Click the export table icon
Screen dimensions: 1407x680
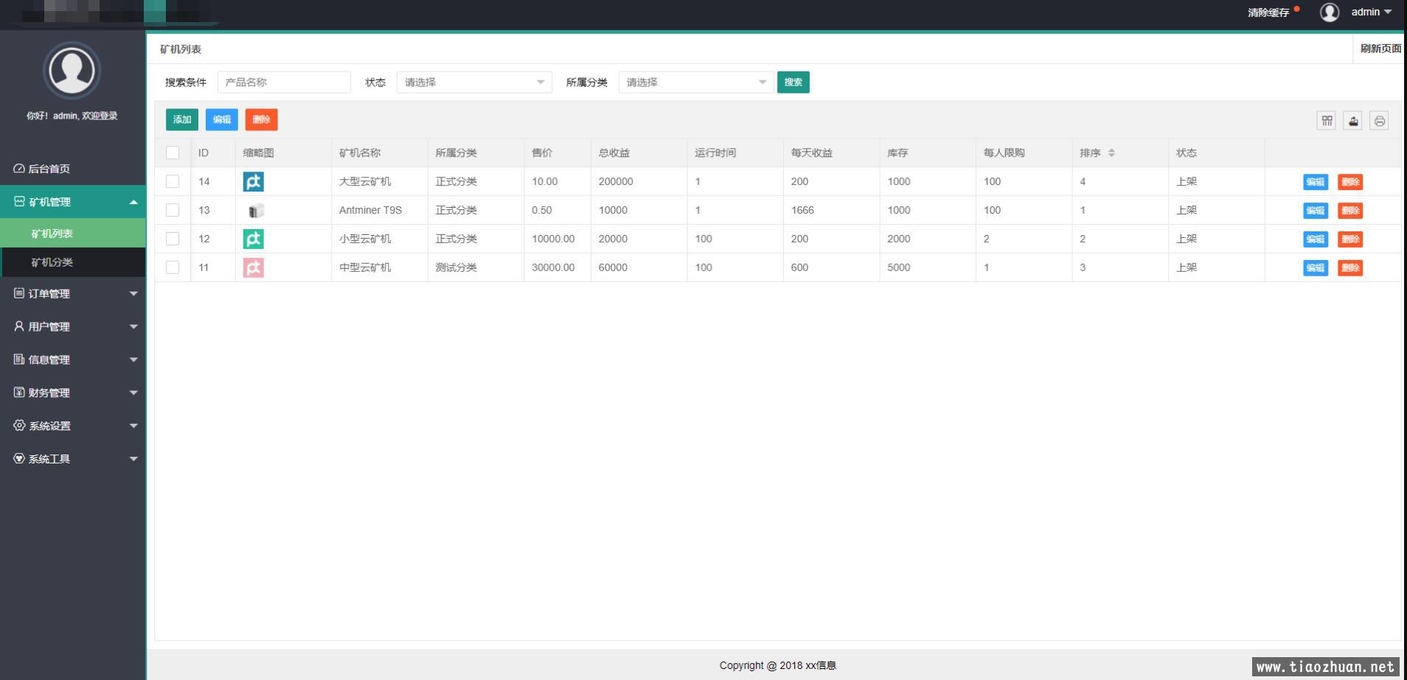click(1352, 121)
